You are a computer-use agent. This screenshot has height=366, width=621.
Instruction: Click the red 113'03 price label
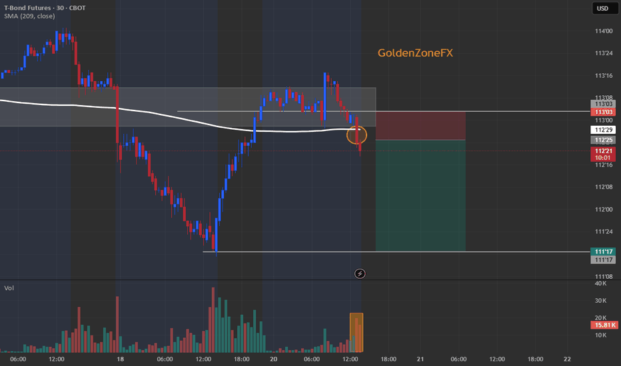(x=603, y=112)
